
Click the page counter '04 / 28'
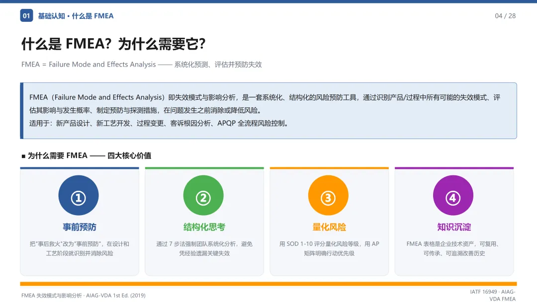coord(505,16)
